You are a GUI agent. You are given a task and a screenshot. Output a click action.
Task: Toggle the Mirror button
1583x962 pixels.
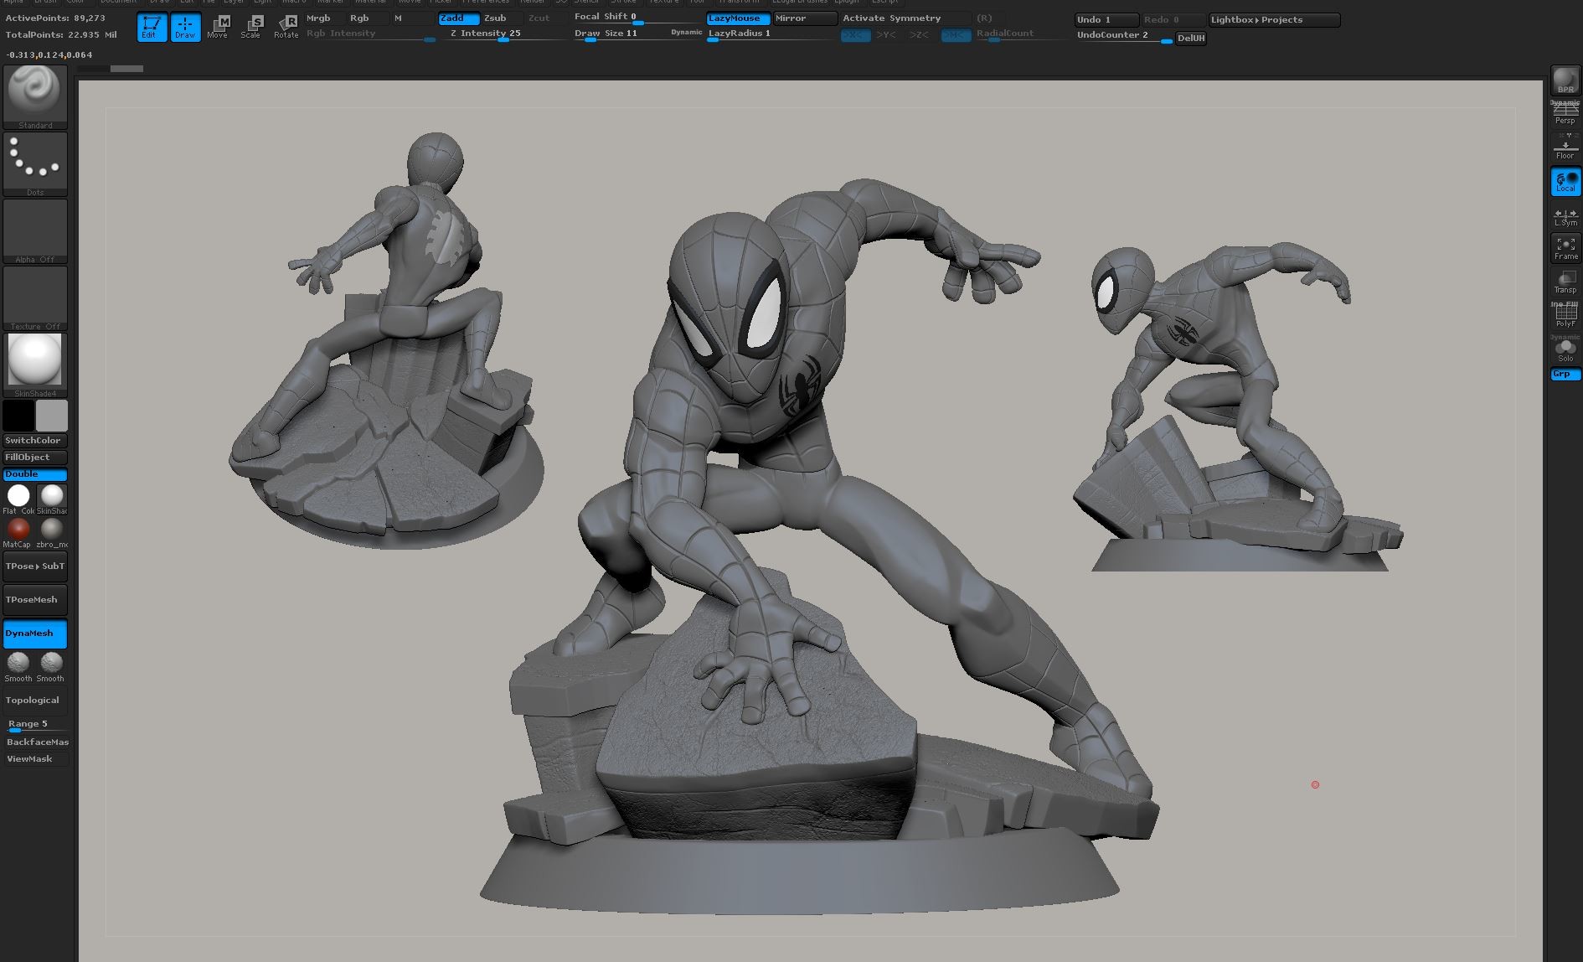(x=804, y=18)
